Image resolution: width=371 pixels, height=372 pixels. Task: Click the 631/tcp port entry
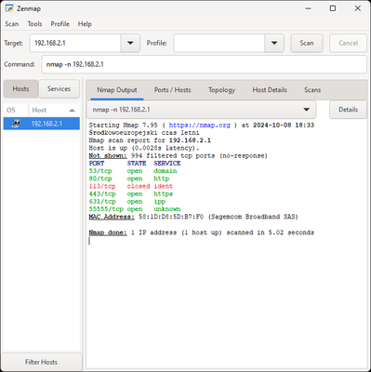[102, 202]
